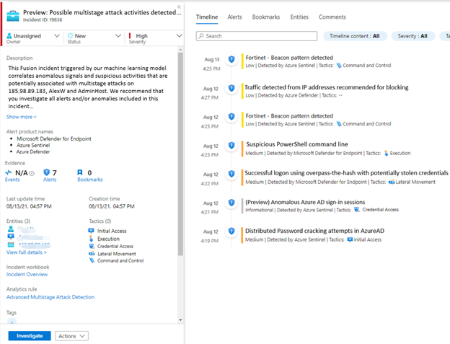The width and height of the screenshot is (450, 344).
Task: Click the host computer entity icon
Action: [11, 237]
